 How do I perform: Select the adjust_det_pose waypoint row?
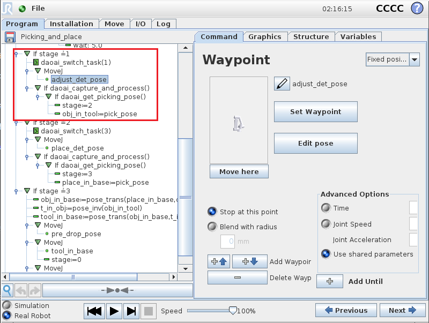point(79,79)
